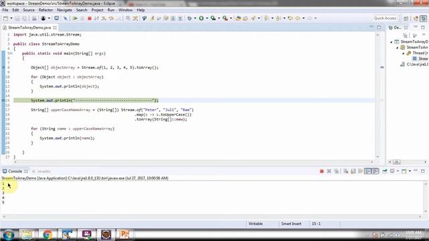This screenshot has height=241, width=429.
Task: Click the Debug bug icon in toolbar
Action: click(x=189, y=18)
